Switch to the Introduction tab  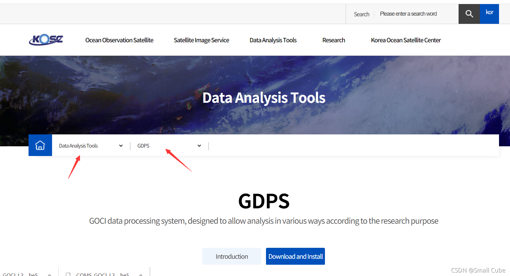[x=232, y=256]
